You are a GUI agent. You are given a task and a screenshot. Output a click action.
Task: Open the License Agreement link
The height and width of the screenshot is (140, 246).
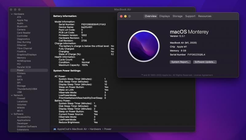(x=203, y=75)
